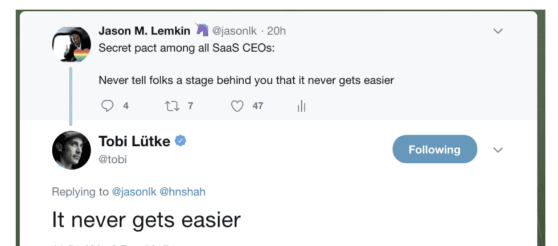
Task: Like Jason Lemkin's tweet with heart icon
Action: (237, 106)
